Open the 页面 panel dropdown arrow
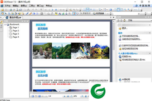Screen dimensions: 152x101 pos(22,21)
